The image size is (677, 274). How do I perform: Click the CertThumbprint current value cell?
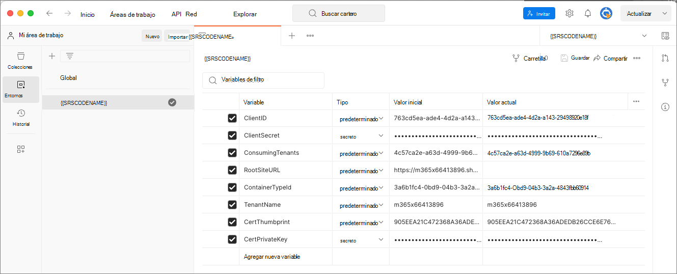[x=564, y=222]
